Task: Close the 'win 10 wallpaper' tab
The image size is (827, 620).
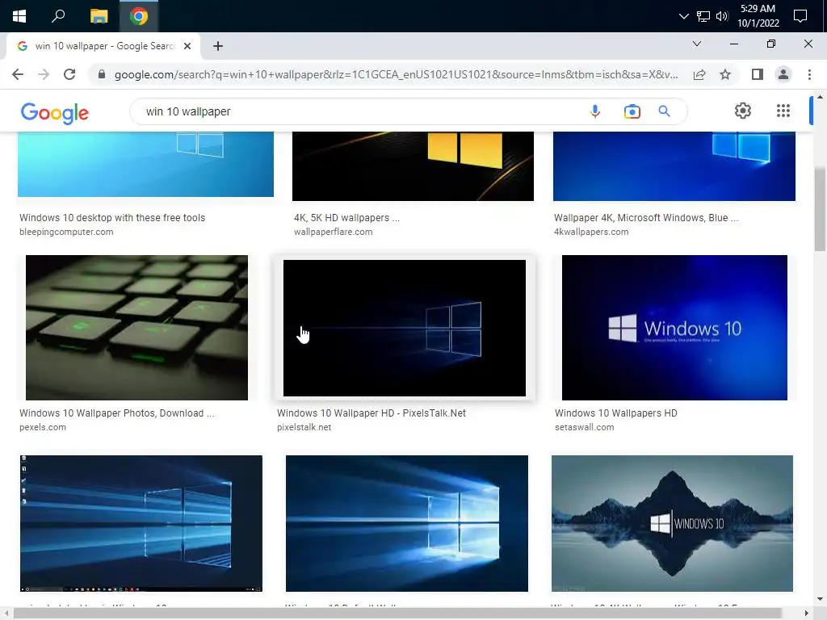Action: click(x=187, y=46)
